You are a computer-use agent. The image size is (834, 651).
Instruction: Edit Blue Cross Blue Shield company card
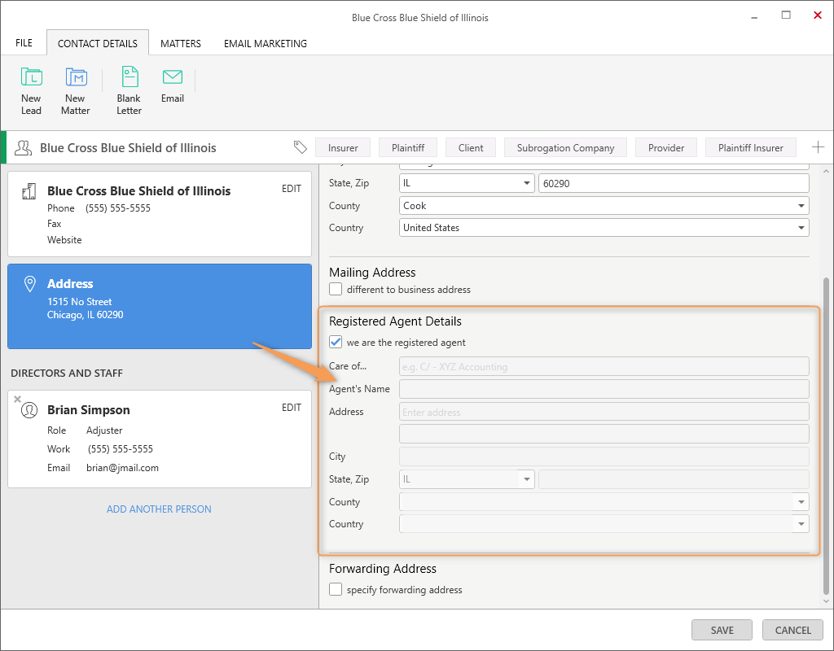(x=292, y=189)
